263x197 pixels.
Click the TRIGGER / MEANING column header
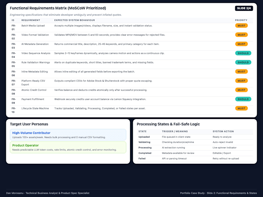(x=175, y=131)
